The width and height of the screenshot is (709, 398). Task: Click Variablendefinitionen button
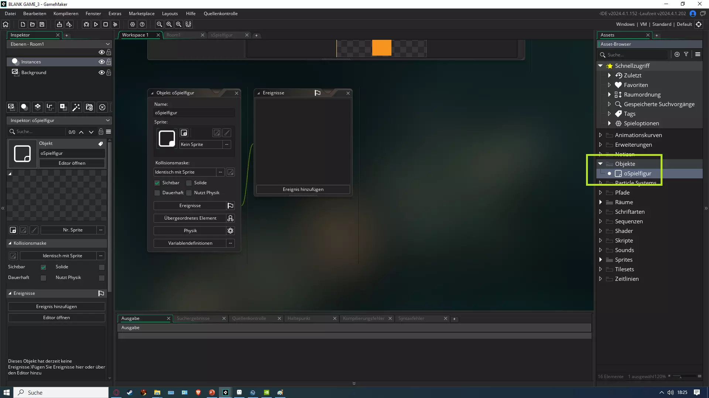[190, 243]
